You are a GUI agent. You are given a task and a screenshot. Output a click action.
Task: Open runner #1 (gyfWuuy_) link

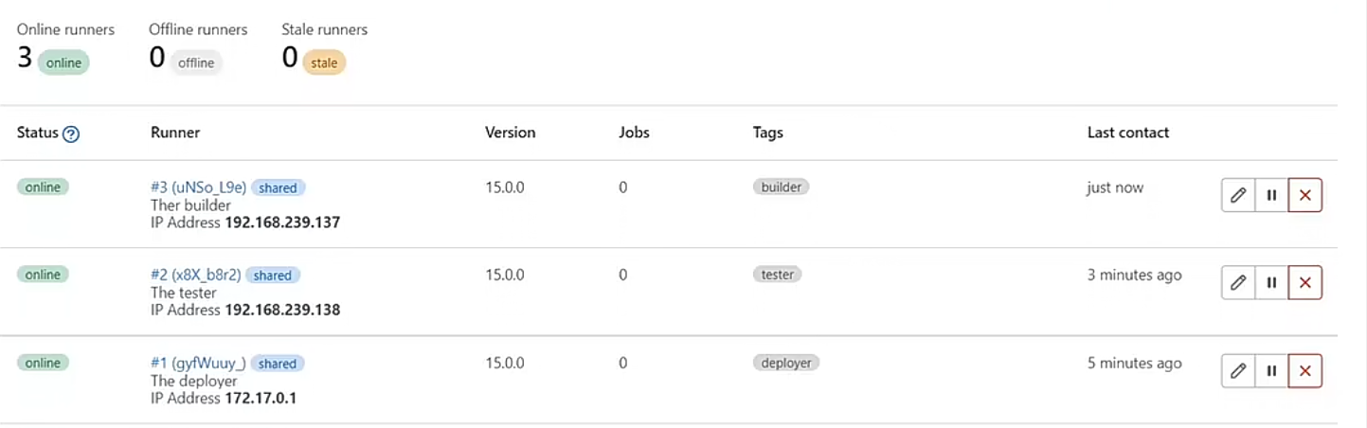click(x=198, y=363)
